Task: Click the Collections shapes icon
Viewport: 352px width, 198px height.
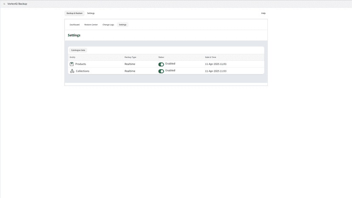Action: 72,71
